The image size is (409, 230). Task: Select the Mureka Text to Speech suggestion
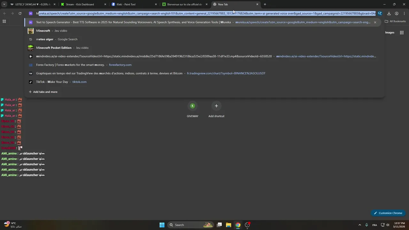(203, 22)
